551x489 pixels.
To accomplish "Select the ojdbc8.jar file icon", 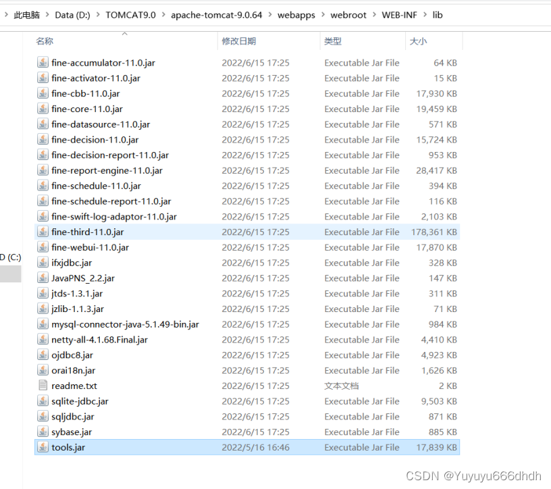I will tap(43, 355).
